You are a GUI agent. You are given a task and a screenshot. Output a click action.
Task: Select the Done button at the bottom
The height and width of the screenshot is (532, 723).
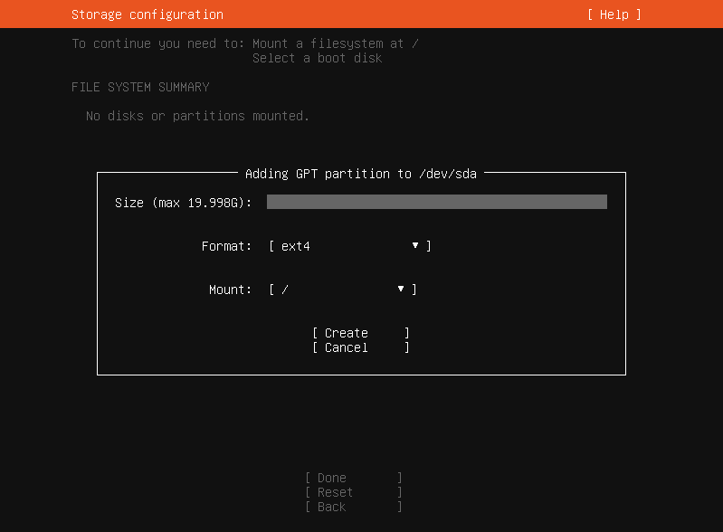(x=353, y=478)
